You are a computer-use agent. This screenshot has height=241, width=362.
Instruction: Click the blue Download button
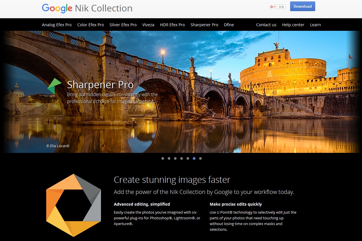[x=302, y=6]
